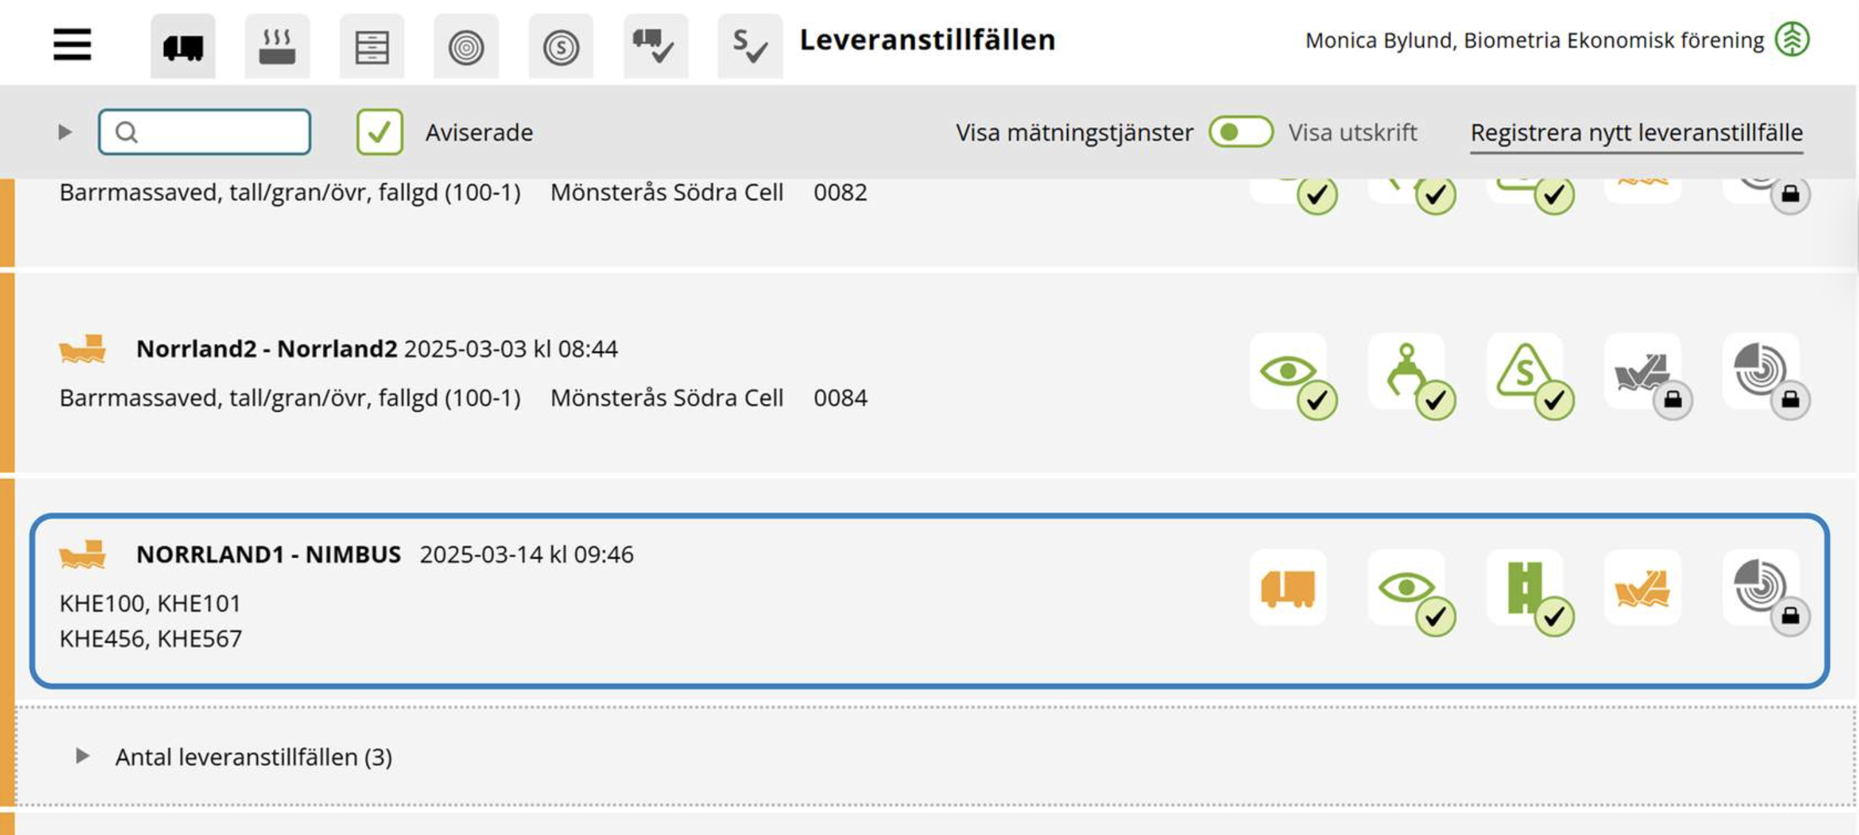Click the steaming tray toolbar icon
The image size is (1859, 835).
tap(277, 46)
